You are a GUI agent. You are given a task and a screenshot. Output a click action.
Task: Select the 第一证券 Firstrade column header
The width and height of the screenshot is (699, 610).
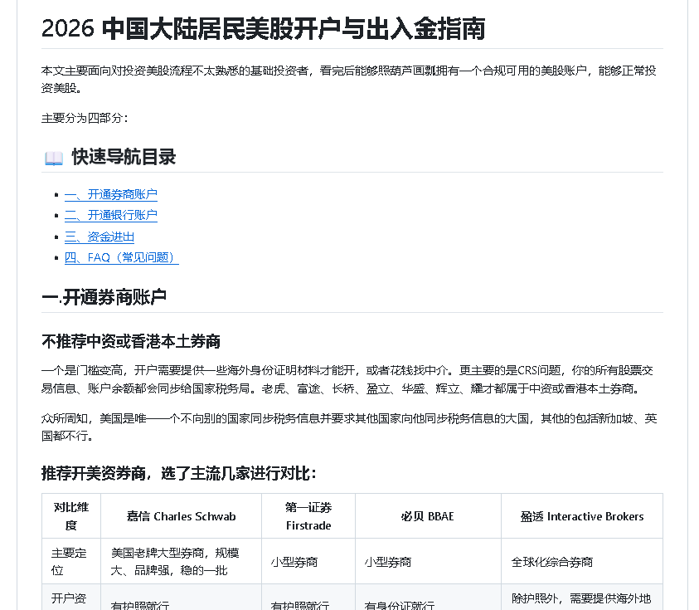click(308, 516)
